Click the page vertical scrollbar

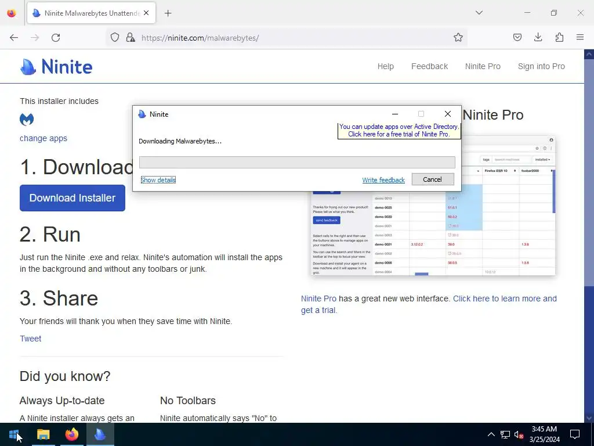[589, 236]
